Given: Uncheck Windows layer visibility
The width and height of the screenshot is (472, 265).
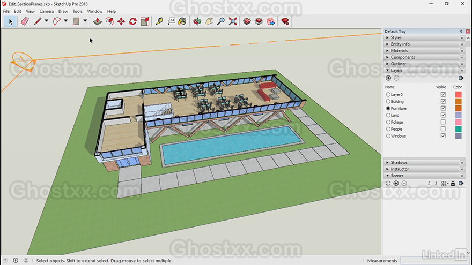Looking at the screenshot, I should pos(443,136).
